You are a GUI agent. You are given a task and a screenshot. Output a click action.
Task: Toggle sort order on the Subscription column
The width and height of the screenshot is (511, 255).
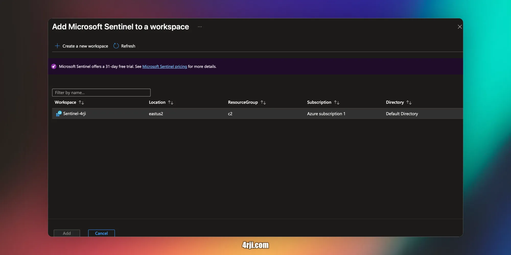click(x=337, y=102)
